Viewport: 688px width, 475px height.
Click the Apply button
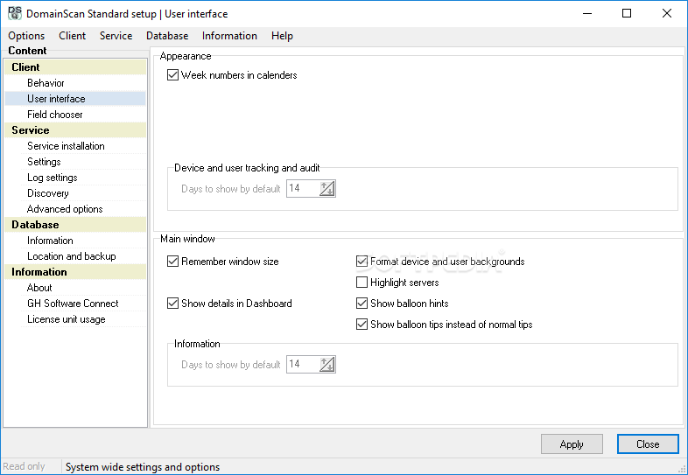click(572, 444)
